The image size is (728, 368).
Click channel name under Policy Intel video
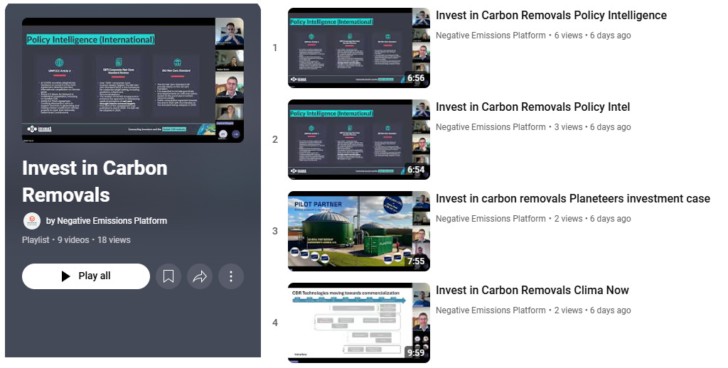[x=491, y=126]
